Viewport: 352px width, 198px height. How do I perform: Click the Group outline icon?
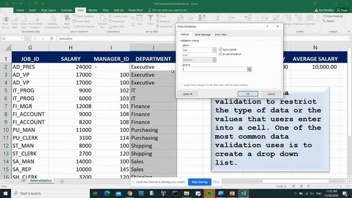pyautogui.click(x=288, y=20)
